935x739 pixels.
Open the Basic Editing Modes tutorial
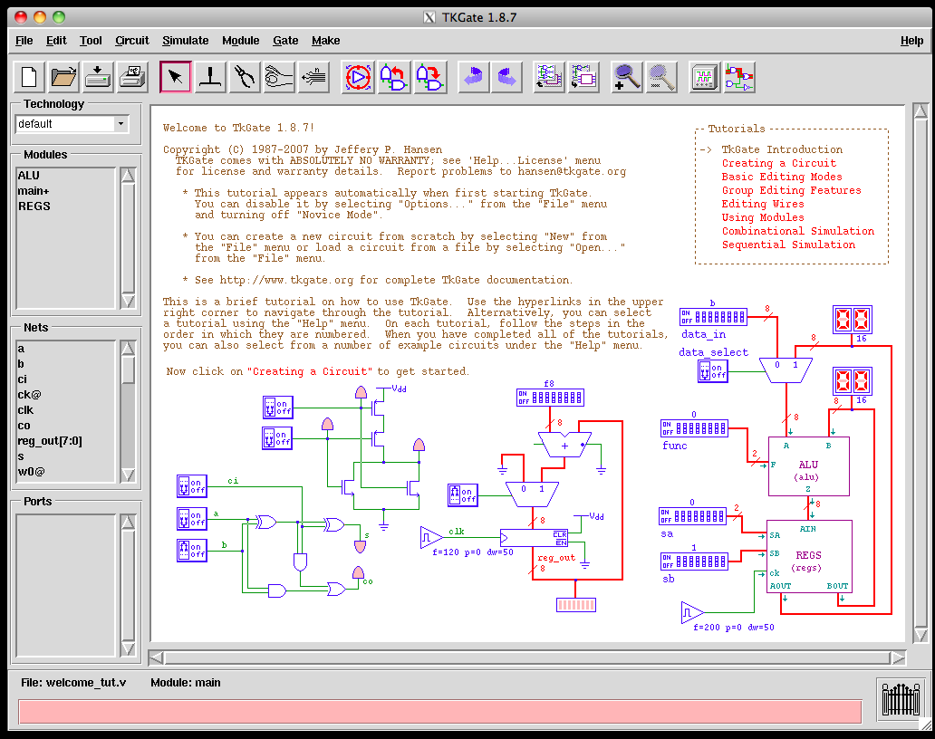pyautogui.click(x=782, y=177)
